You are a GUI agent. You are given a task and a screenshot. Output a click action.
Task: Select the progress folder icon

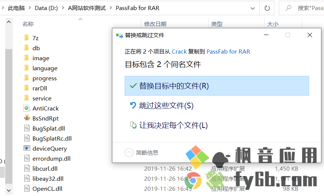pyautogui.click(x=27, y=78)
